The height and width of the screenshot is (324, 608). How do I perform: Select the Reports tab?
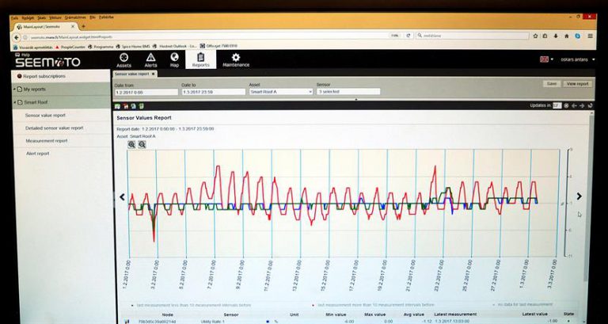(201, 59)
